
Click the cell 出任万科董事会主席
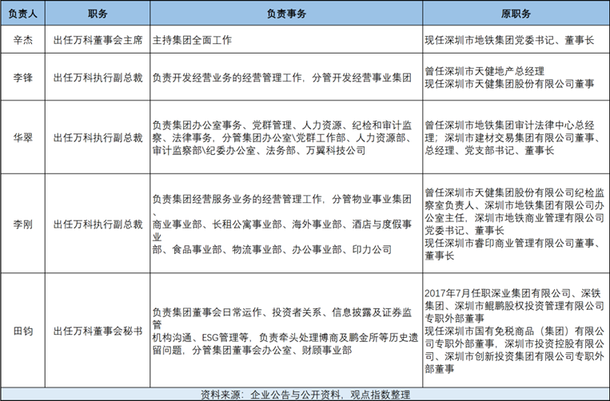point(98,40)
